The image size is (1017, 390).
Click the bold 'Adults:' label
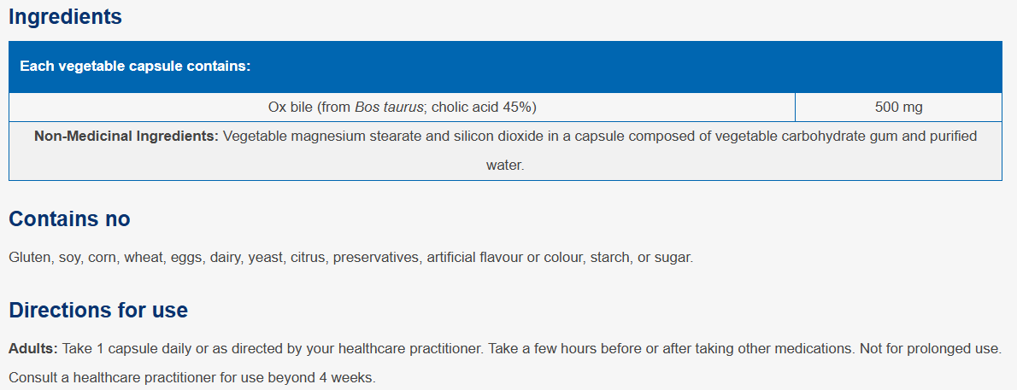coord(33,349)
